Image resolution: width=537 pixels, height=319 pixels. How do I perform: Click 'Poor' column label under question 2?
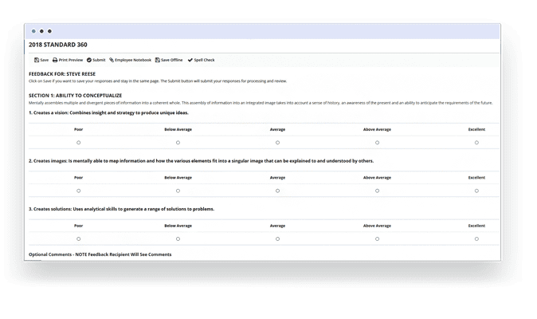click(78, 178)
